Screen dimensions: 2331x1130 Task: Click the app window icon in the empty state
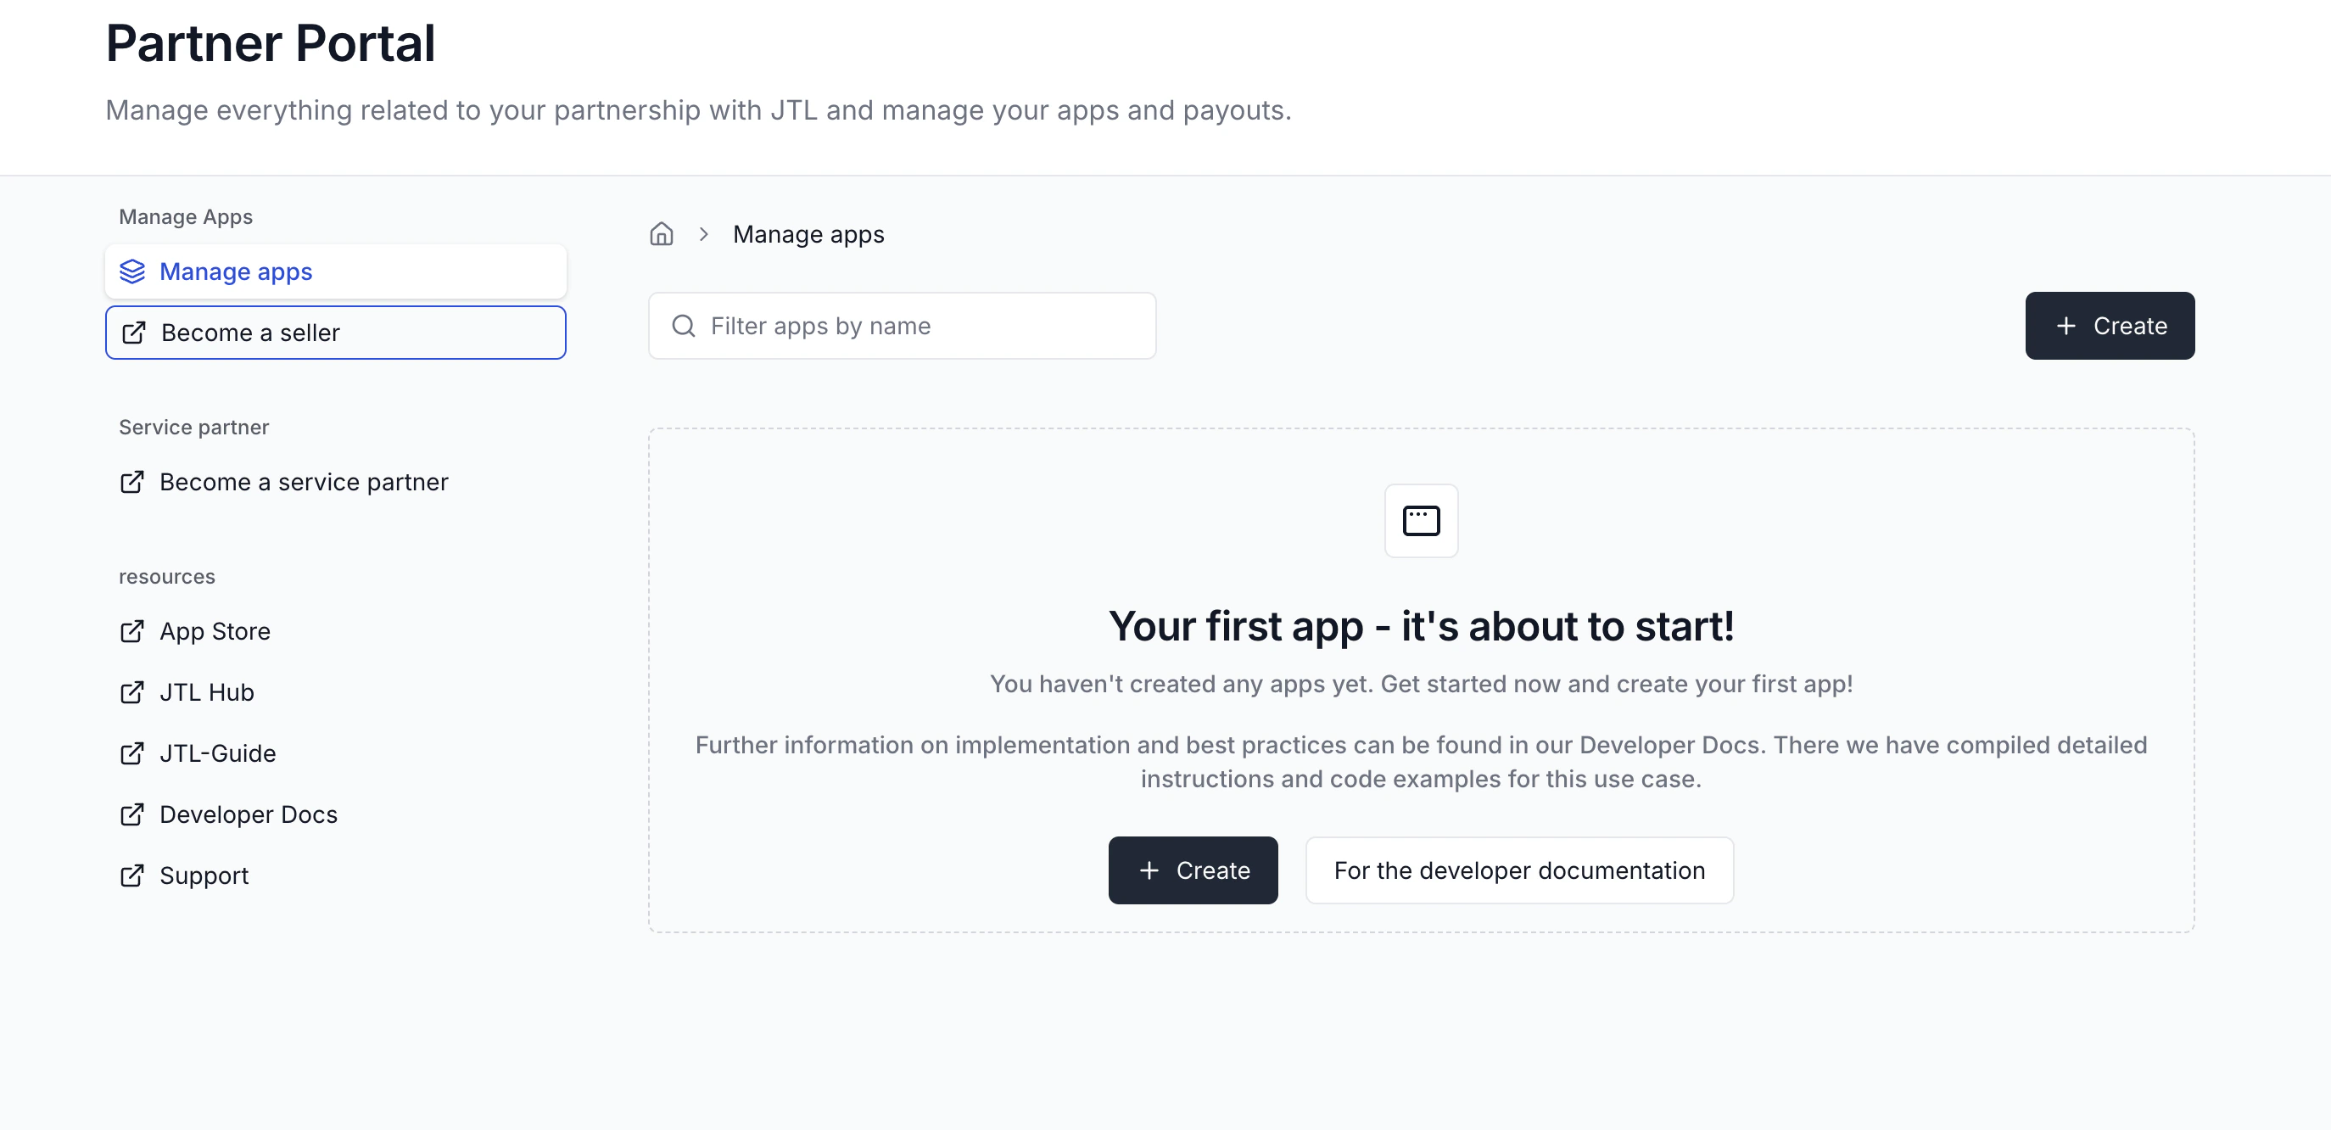pos(1421,520)
